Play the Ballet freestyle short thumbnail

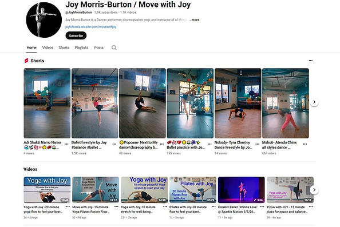95,103
